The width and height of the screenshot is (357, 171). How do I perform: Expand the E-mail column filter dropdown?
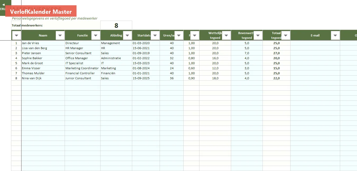(x=335, y=35)
